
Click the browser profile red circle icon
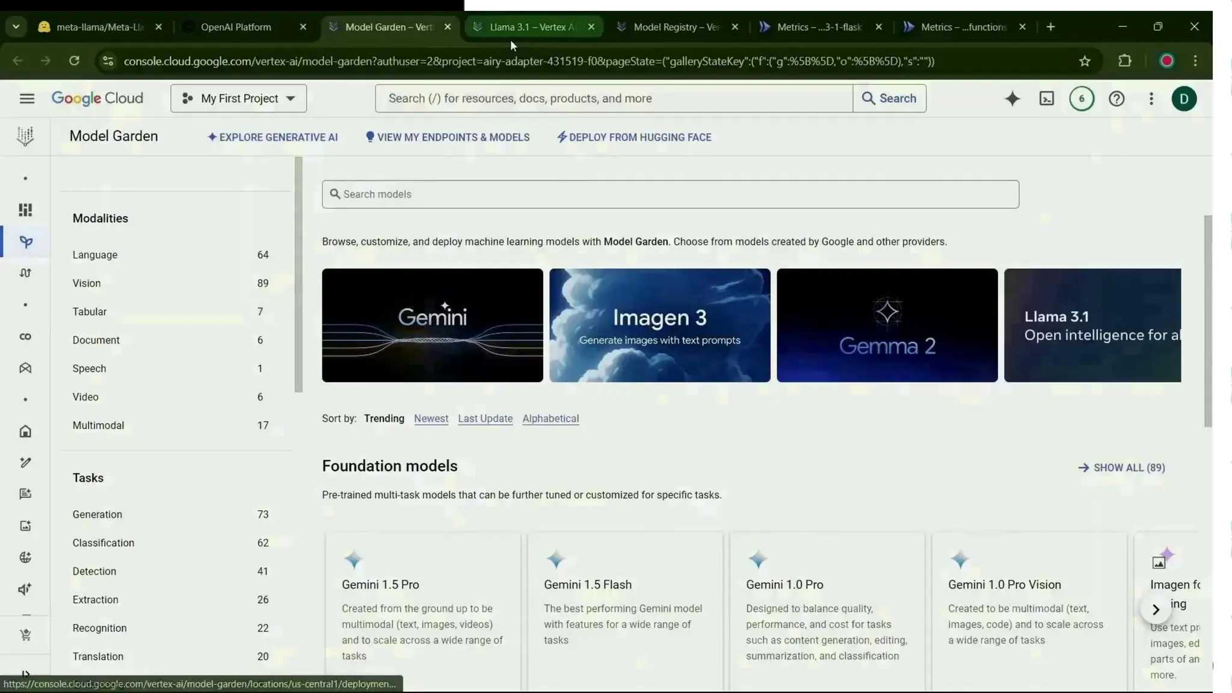[1166, 61]
